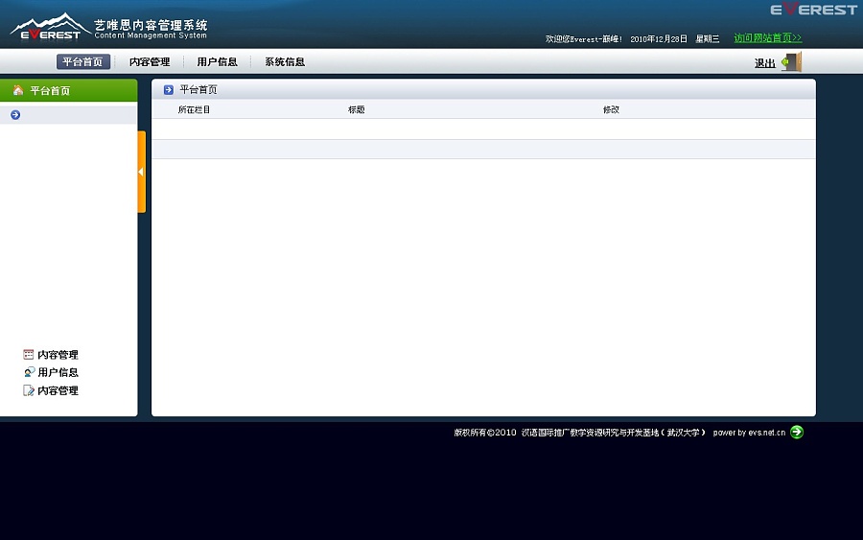Open the 平台首页 navigation tab
The height and width of the screenshot is (540, 863).
tap(83, 61)
